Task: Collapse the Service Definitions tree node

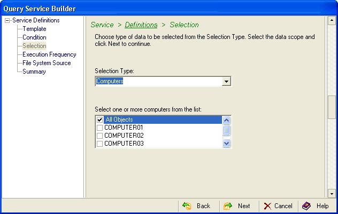Action: point(7,21)
